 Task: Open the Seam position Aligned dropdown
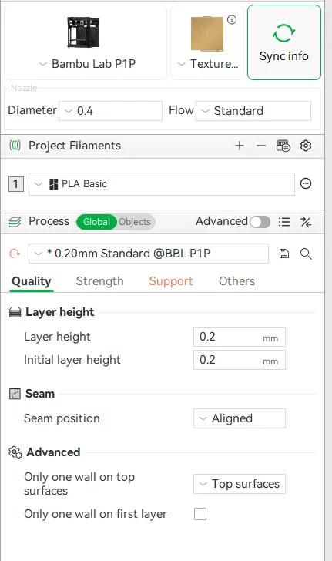pyautogui.click(x=240, y=418)
